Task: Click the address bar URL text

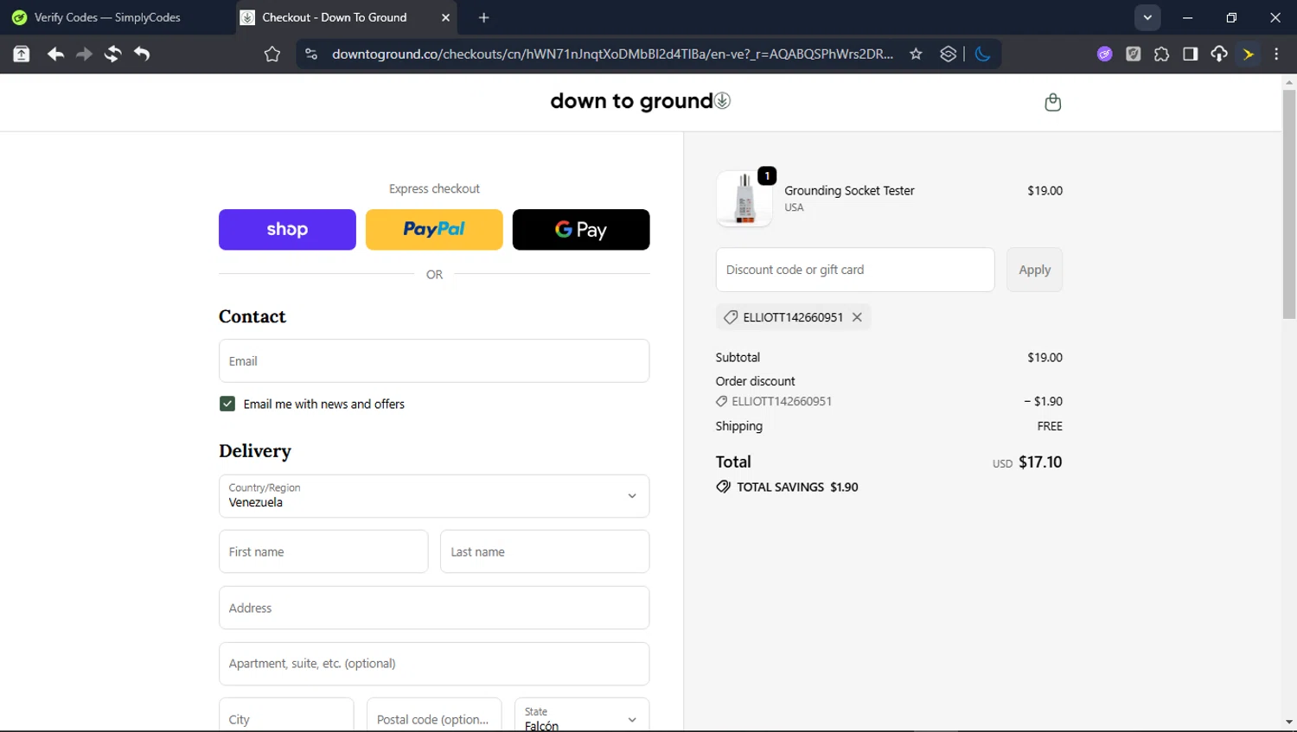Action: [612, 54]
